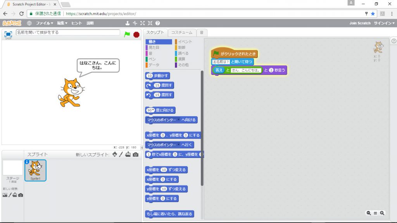
Task: Switch to the 音 tab
Action: pyautogui.click(x=202, y=33)
